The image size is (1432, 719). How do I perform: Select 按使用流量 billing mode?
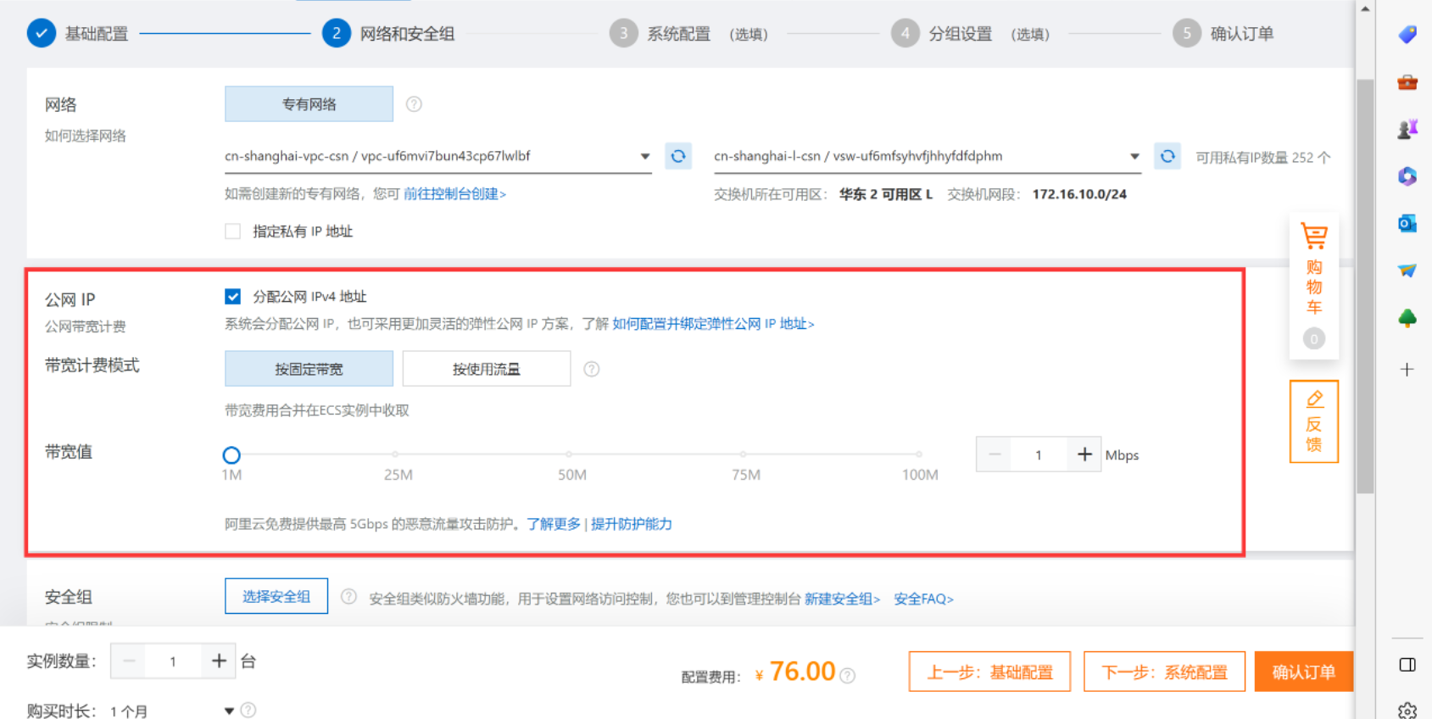487,369
